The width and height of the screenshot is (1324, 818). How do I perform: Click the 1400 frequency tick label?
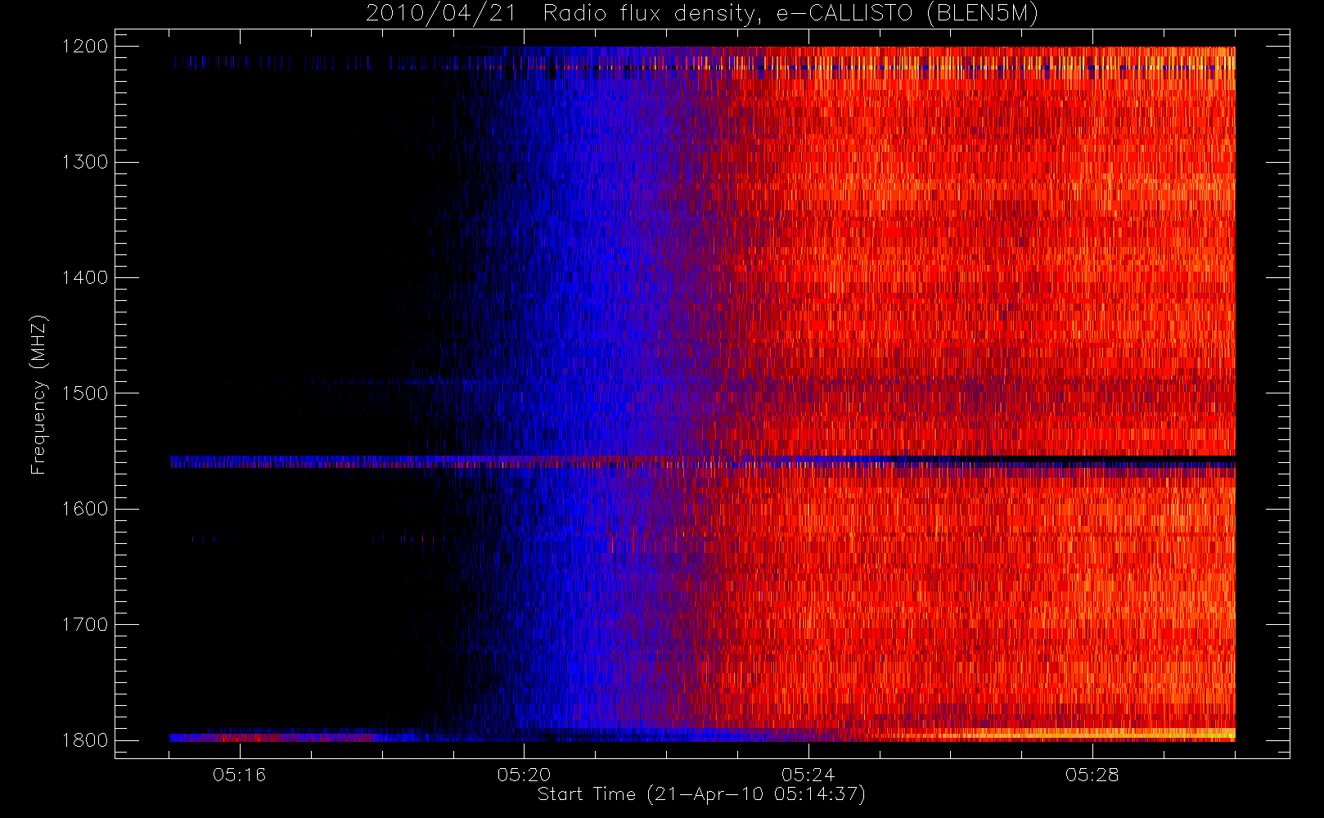[x=85, y=278]
